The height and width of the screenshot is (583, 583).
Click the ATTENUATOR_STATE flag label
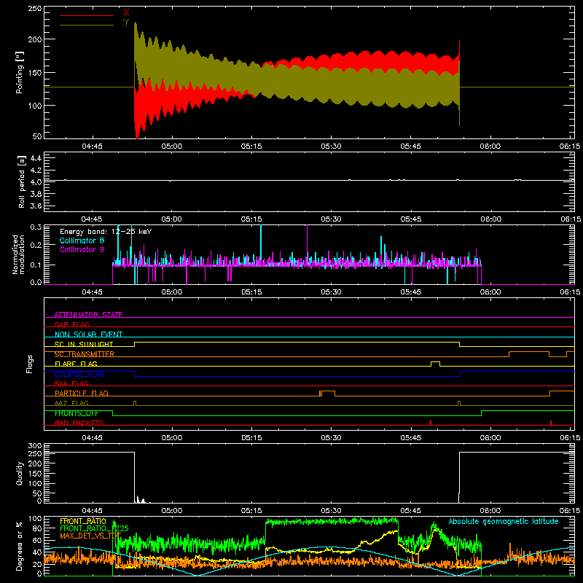click(x=88, y=315)
